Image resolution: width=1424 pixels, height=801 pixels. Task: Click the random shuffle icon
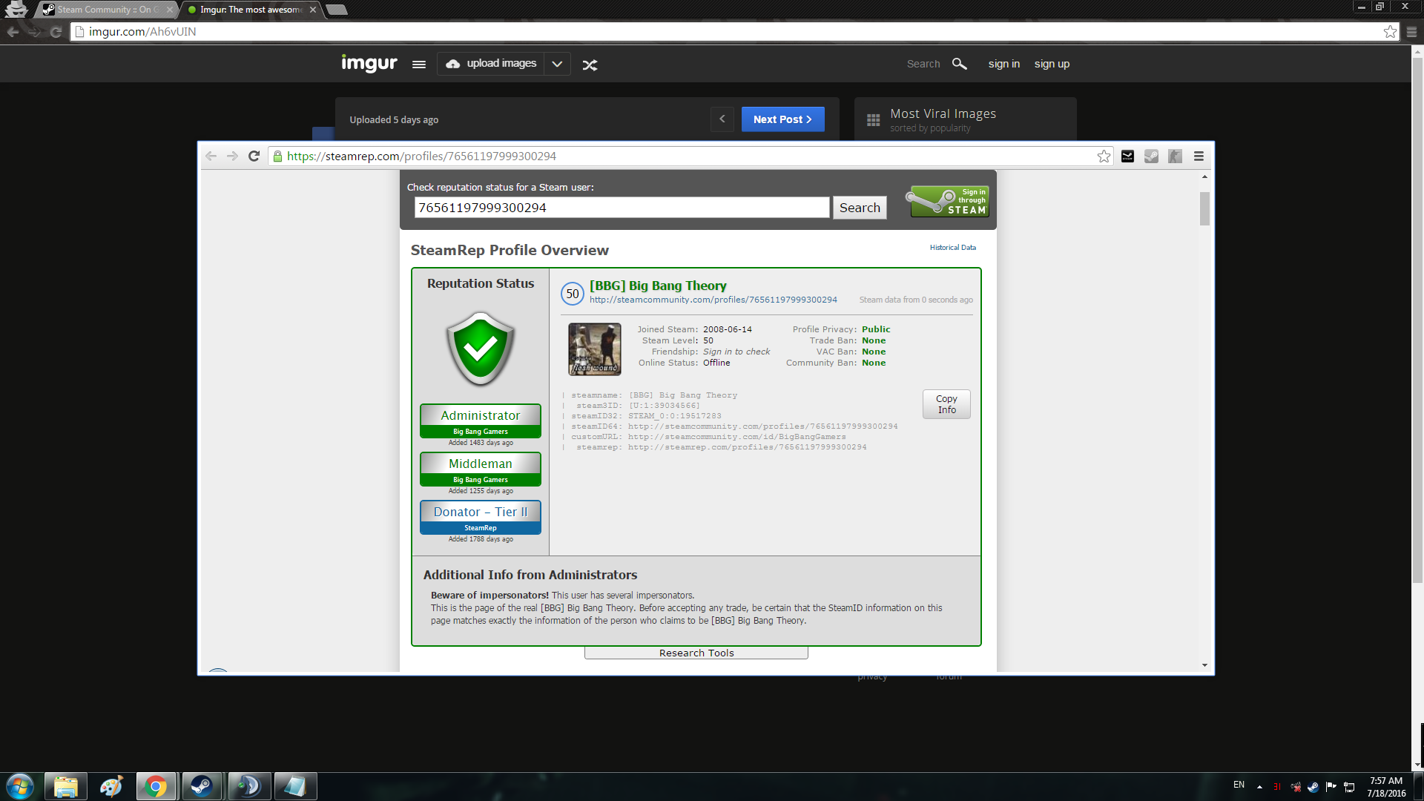pyautogui.click(x=590, y=65)
